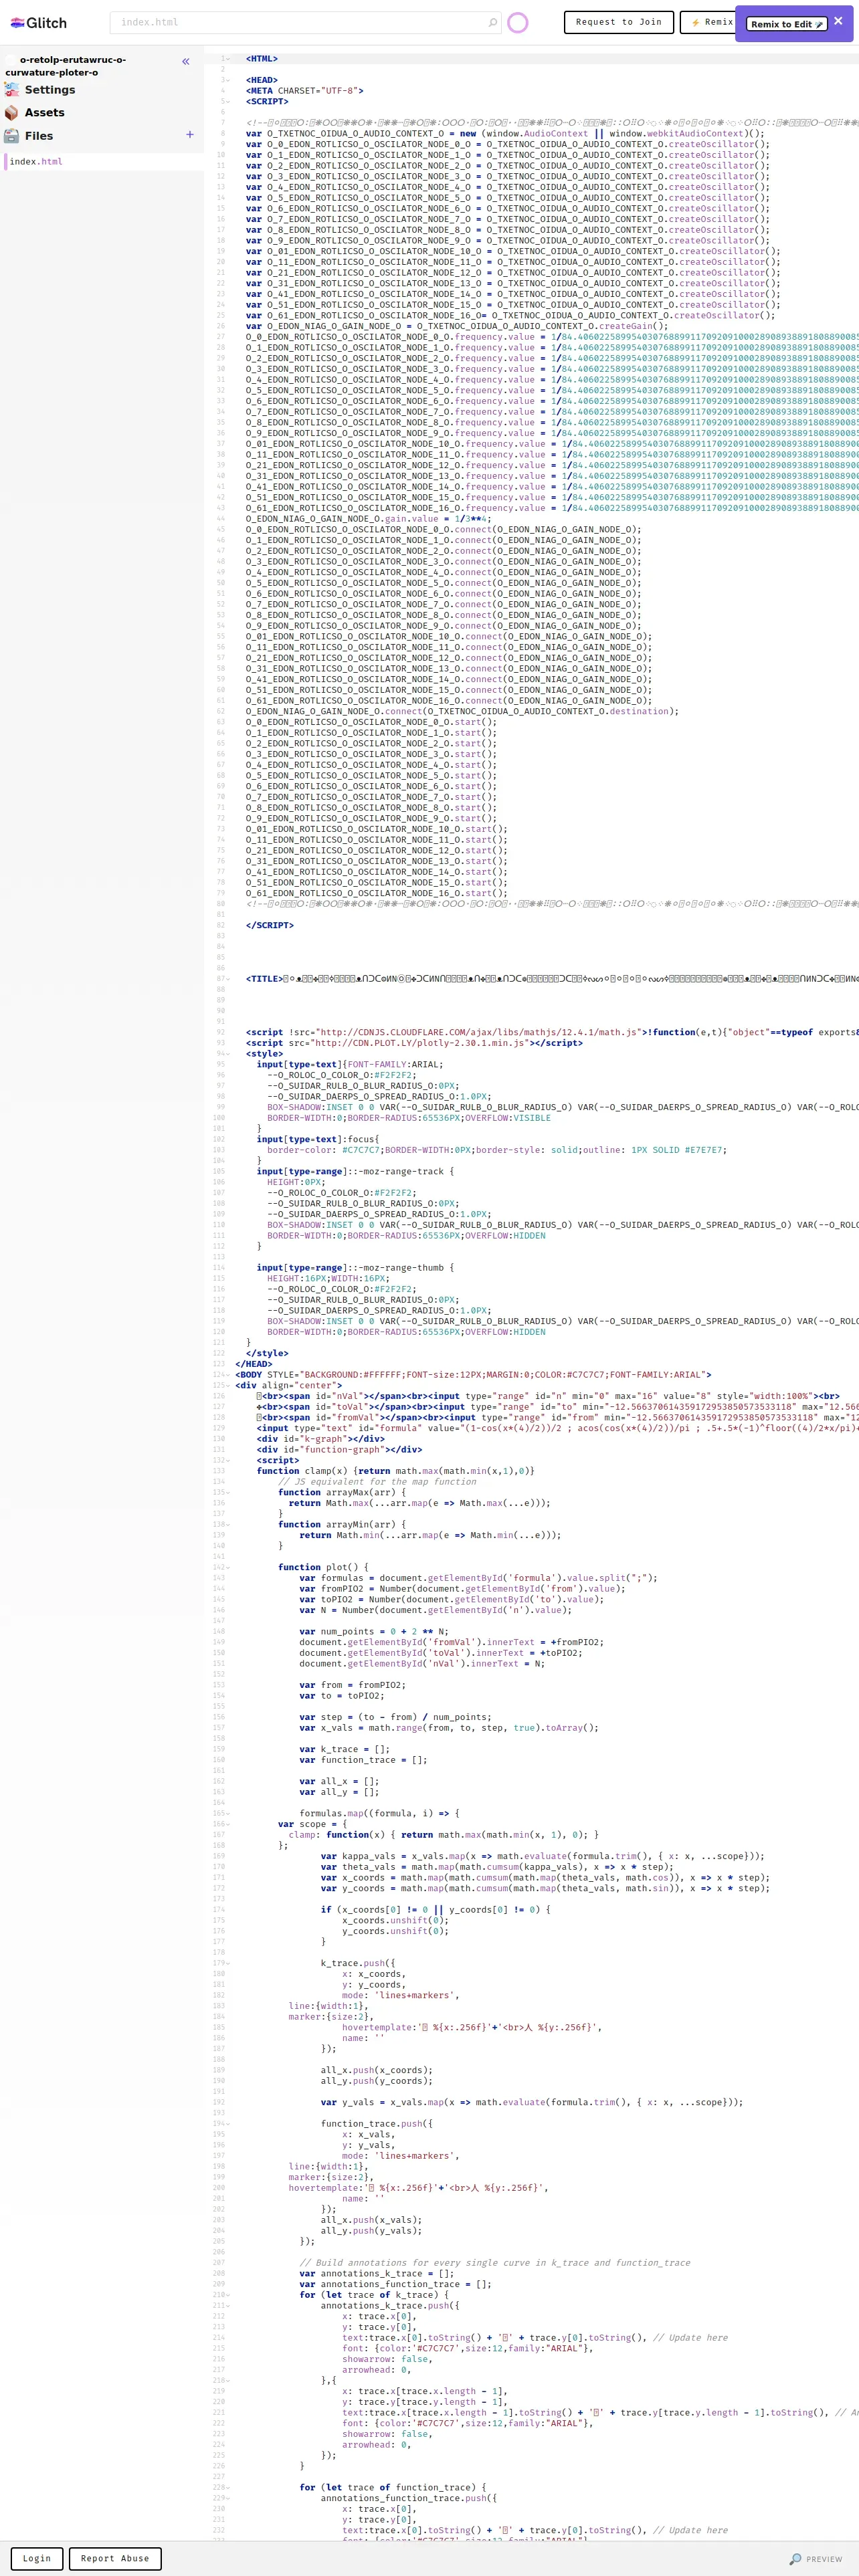The image size is (859, 2576).
Task: Fold the <HTML> block at line 1
Action: click(228, 59)
